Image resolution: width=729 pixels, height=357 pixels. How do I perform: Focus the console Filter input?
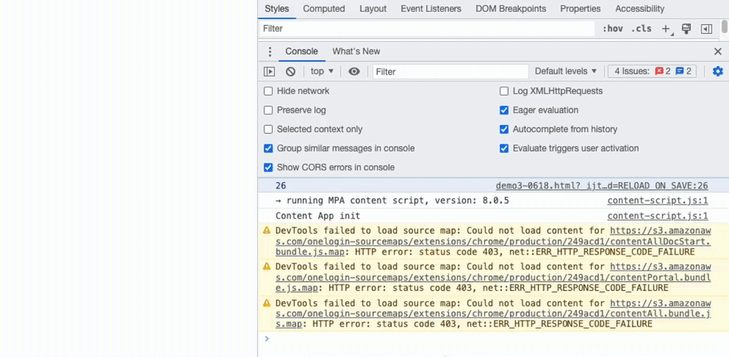click(450, 72)
